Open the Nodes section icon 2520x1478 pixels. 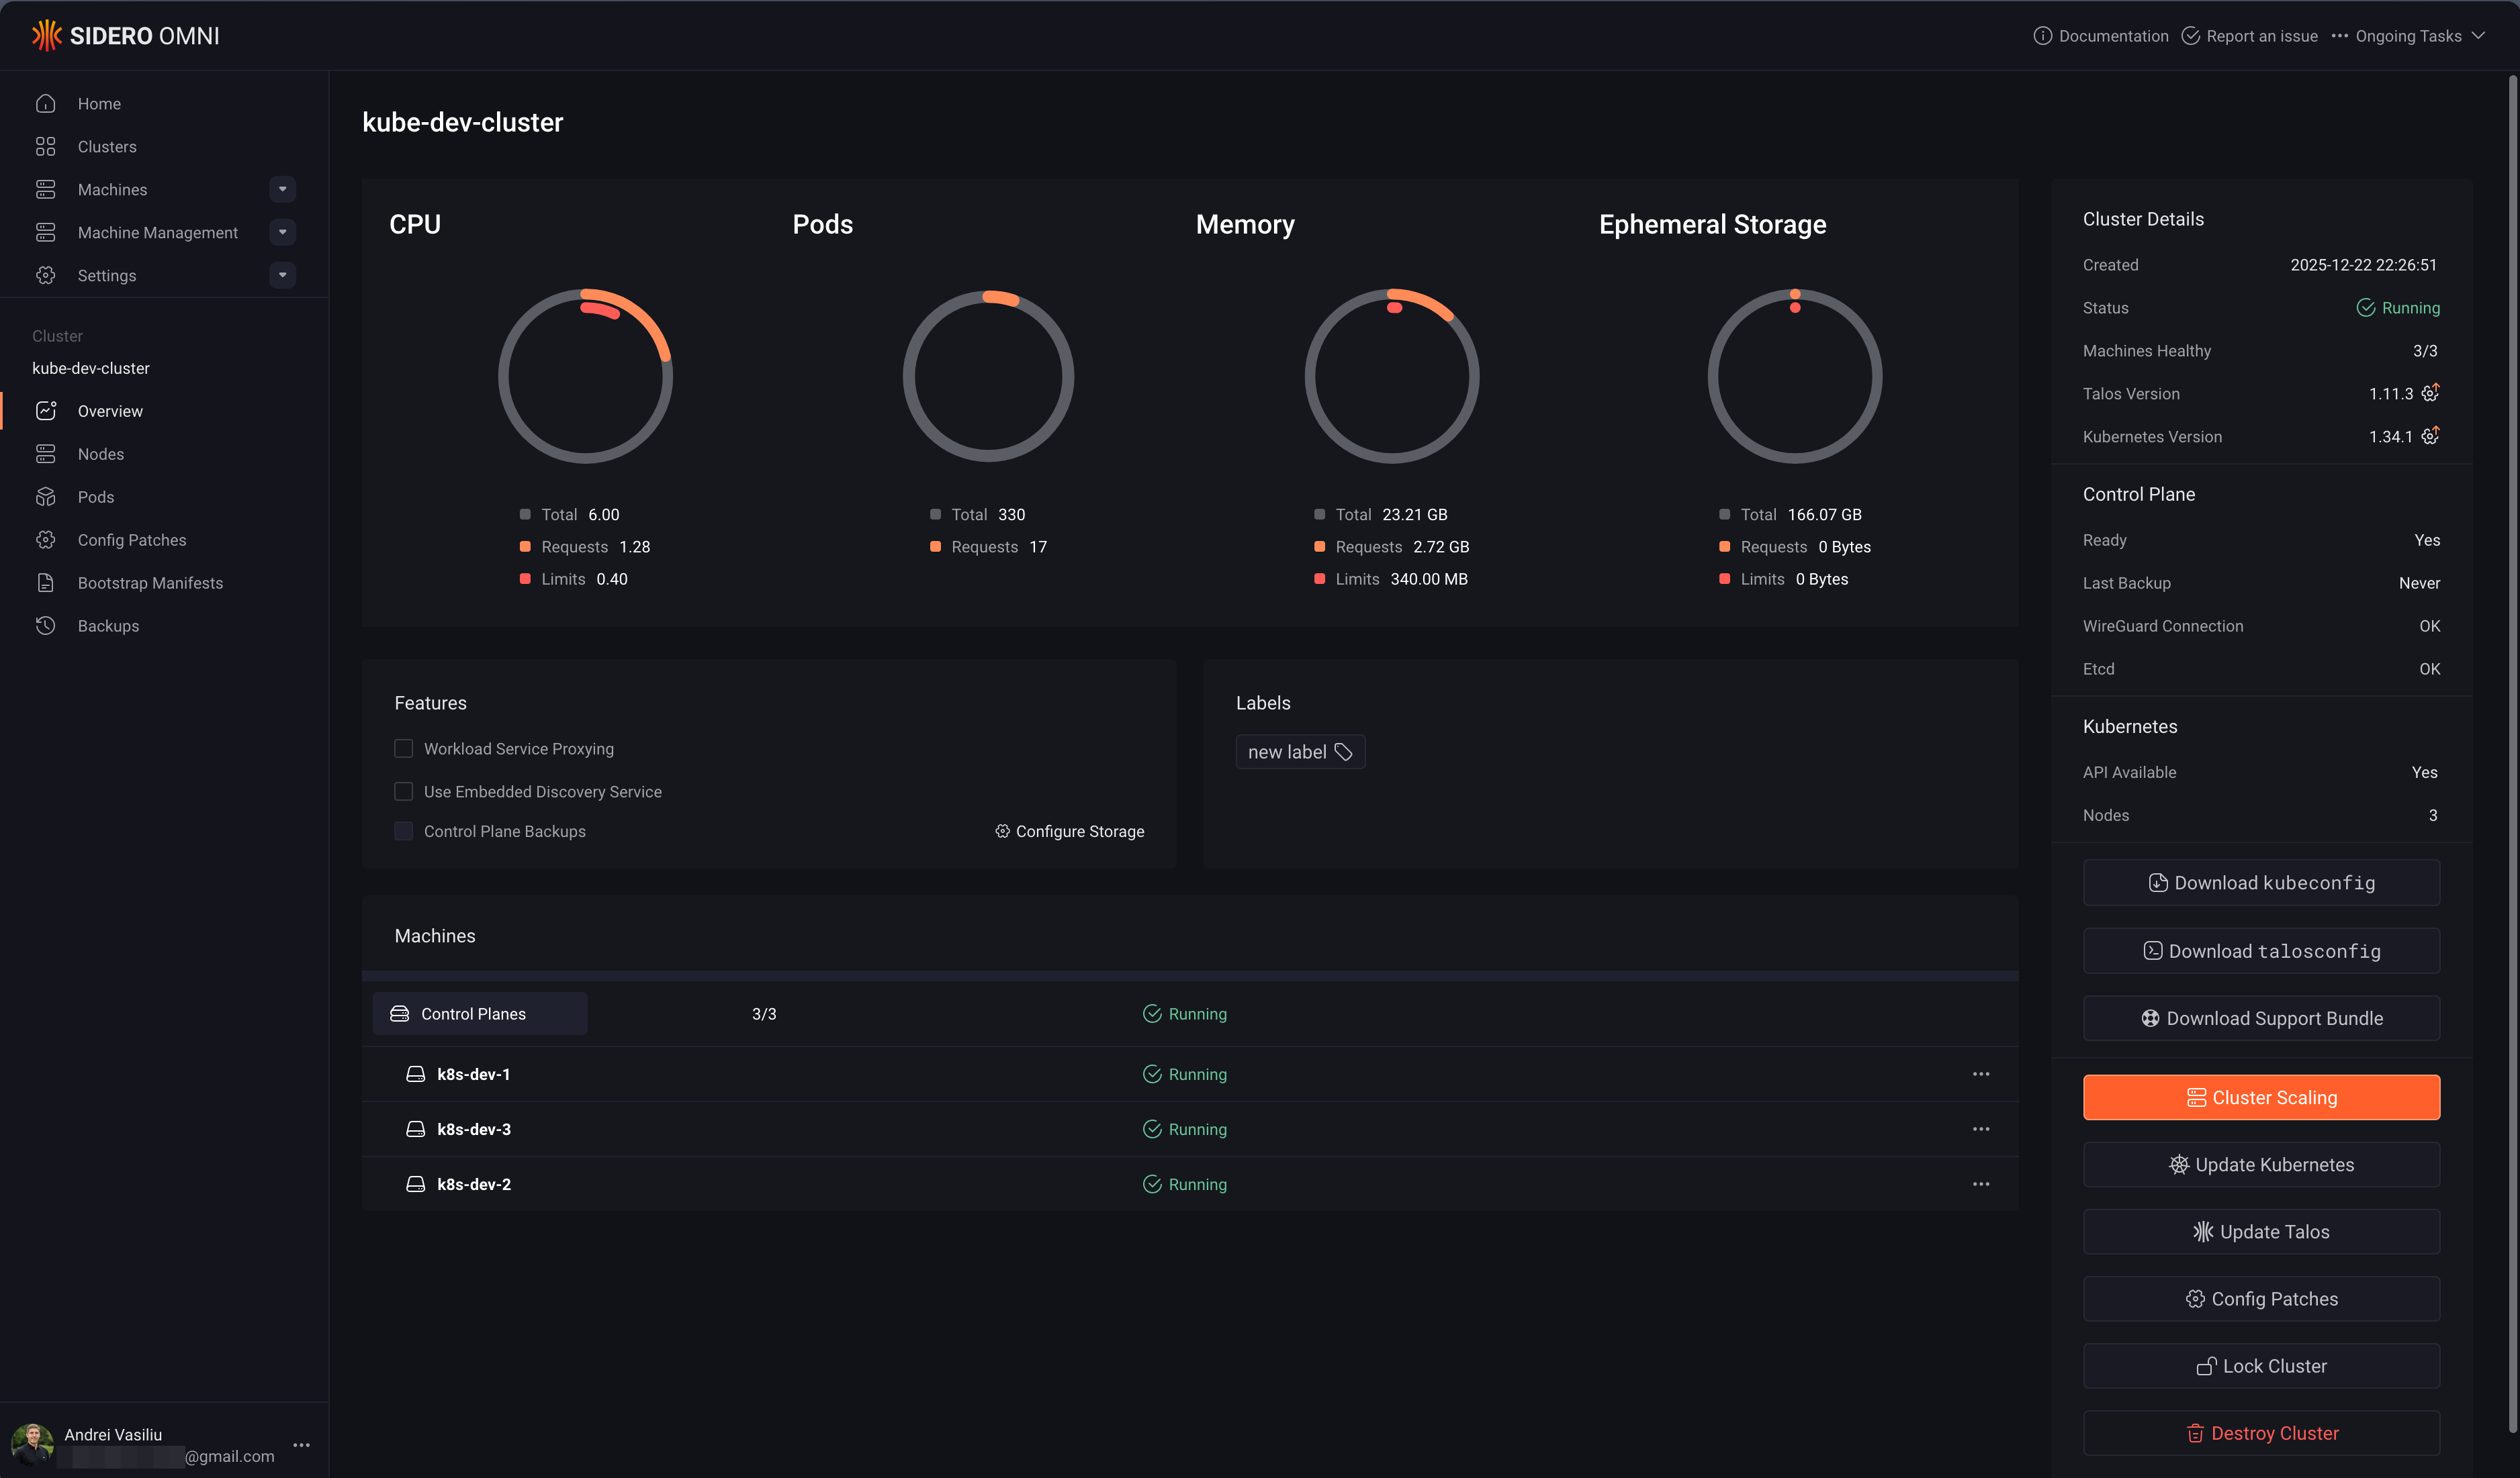click(46, 454)
